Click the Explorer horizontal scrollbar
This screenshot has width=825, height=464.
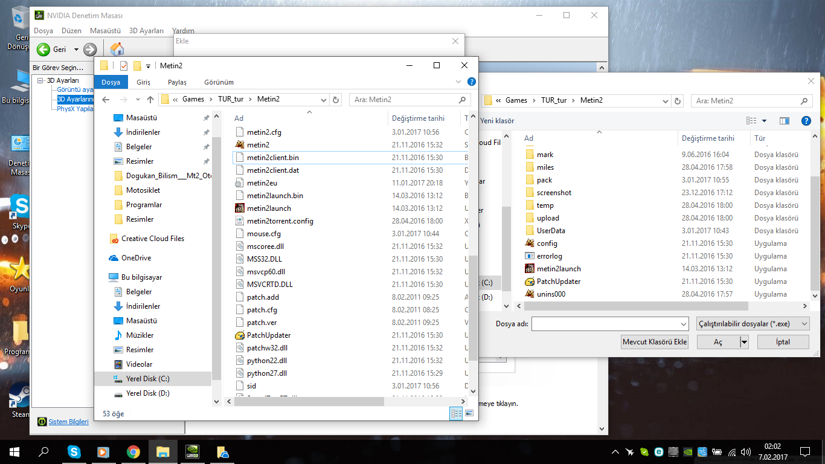(308, 401)
